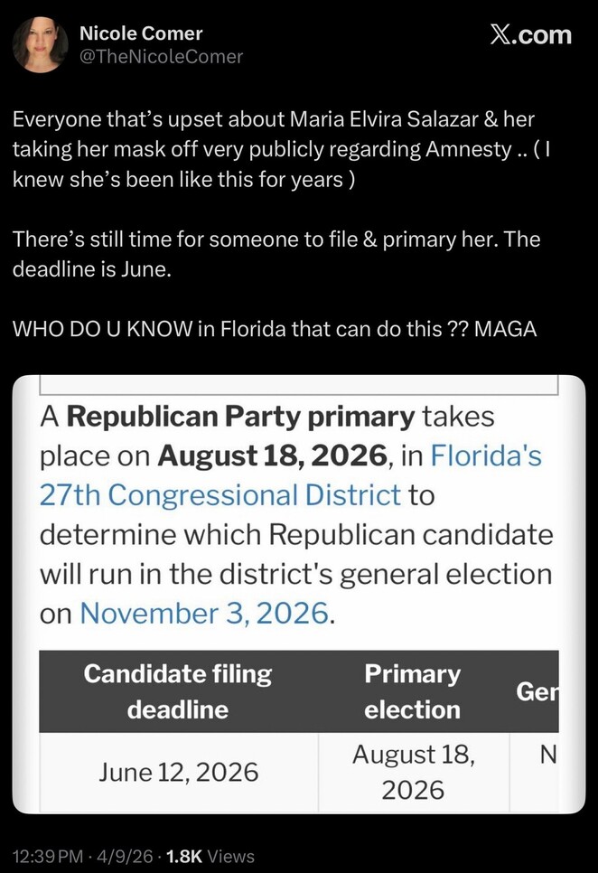598x873 pixels.
Task: Click the bold Republican Party primary text
Action: click(x=241, y=418)
